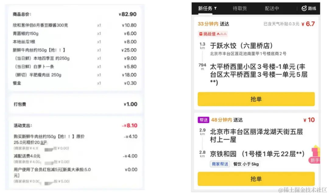The height and width of the screenshot is (195, 329).
Task: Switch to the 待取货 tab
Action: pyautogui.click(x=240, y=8)
